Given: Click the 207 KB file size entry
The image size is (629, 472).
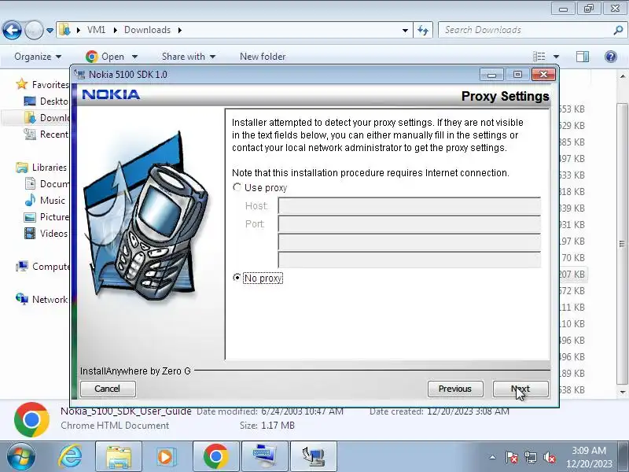Looking at the screenshot, I should [572, 274].
